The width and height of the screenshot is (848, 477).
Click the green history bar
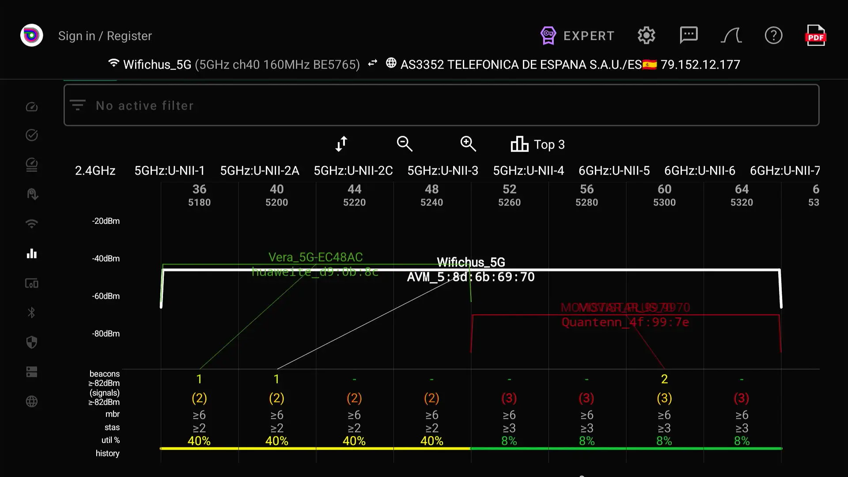coord(626,449)
